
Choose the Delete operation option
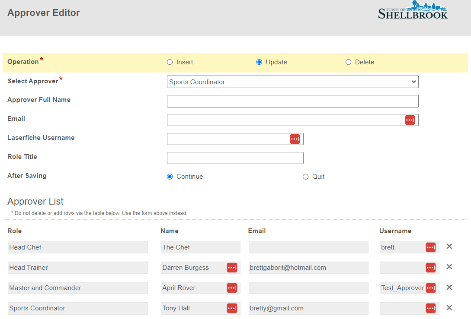349,62
